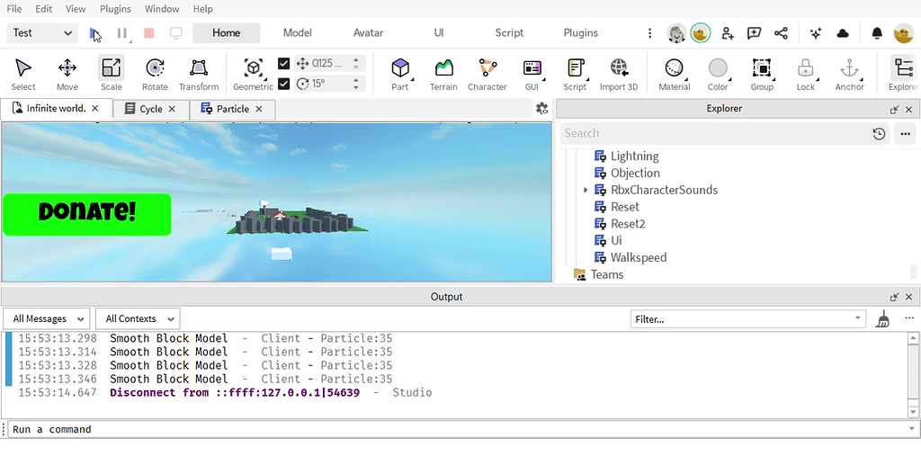Choose the Scale tool

(x=111, y=74)
